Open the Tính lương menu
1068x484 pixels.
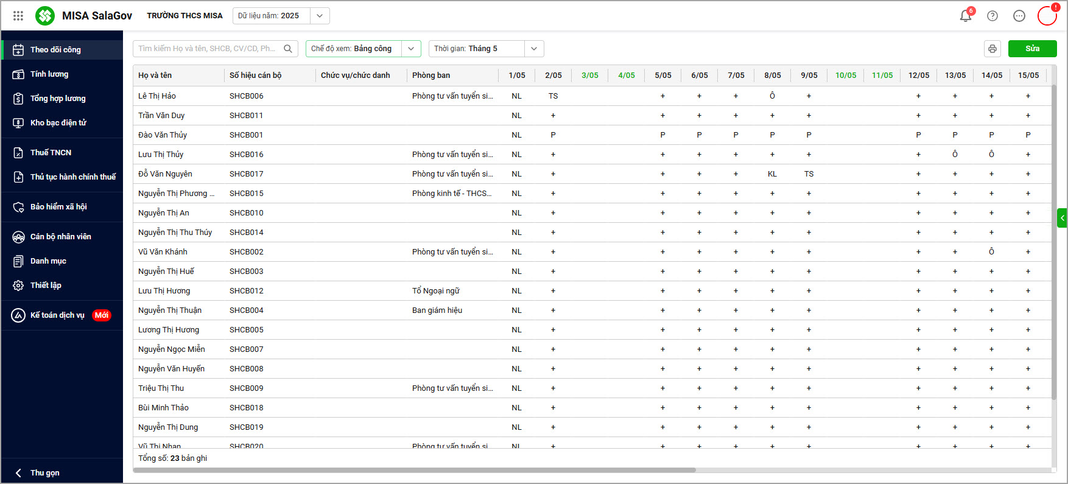click(x=49, y=74)
